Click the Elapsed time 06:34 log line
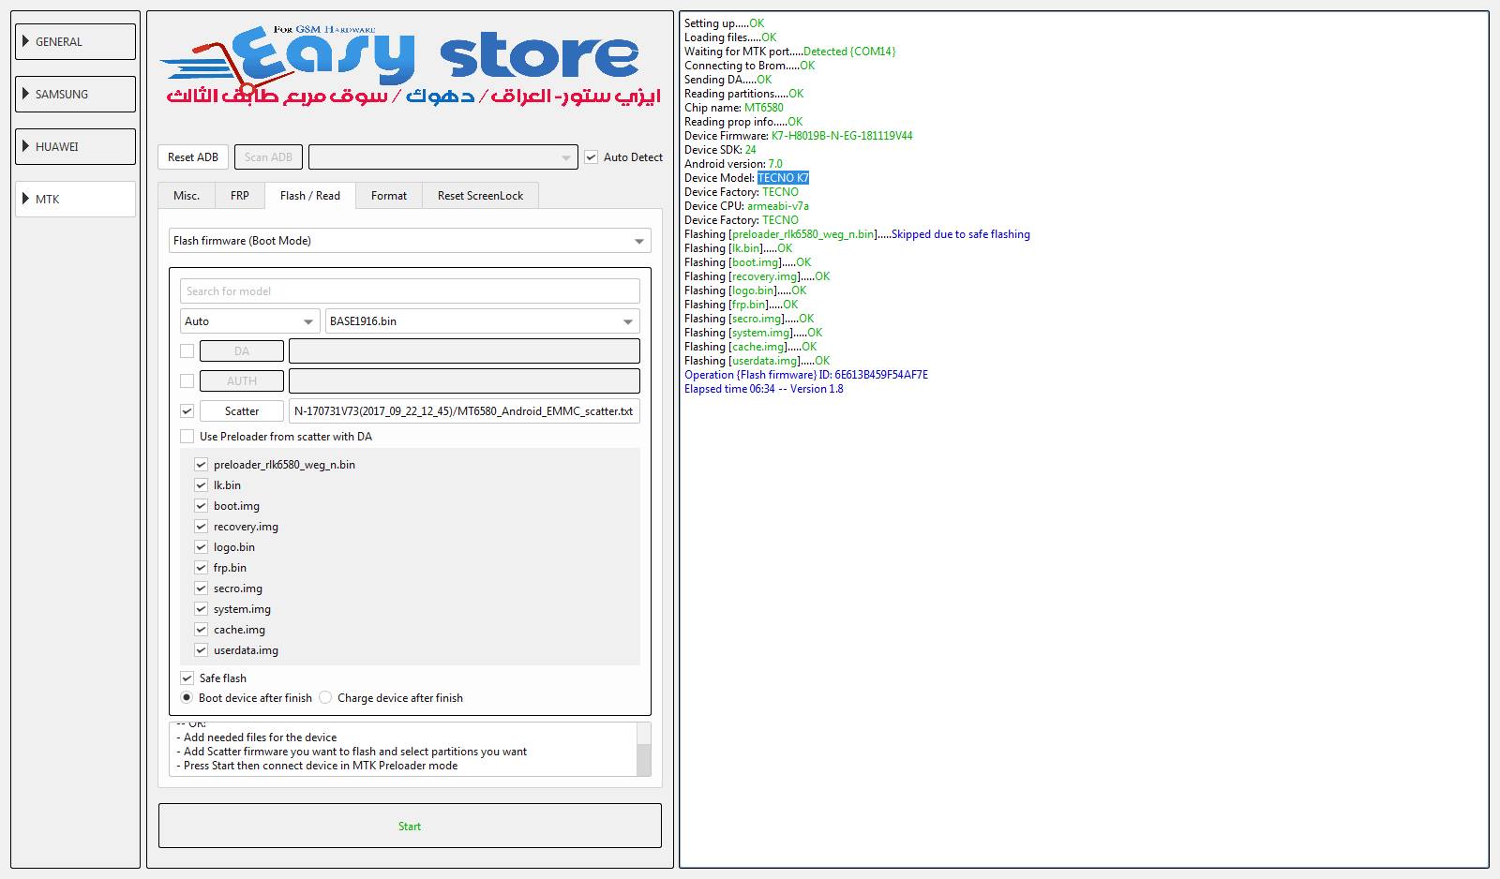 tap(764, 389)
